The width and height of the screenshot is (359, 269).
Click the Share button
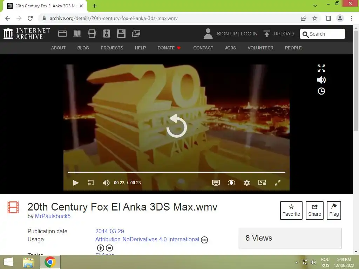click(314, 211)
